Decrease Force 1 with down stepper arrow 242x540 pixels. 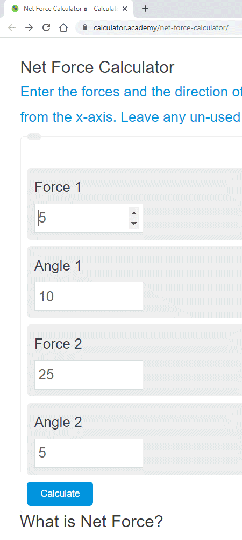tap(134, 223)
